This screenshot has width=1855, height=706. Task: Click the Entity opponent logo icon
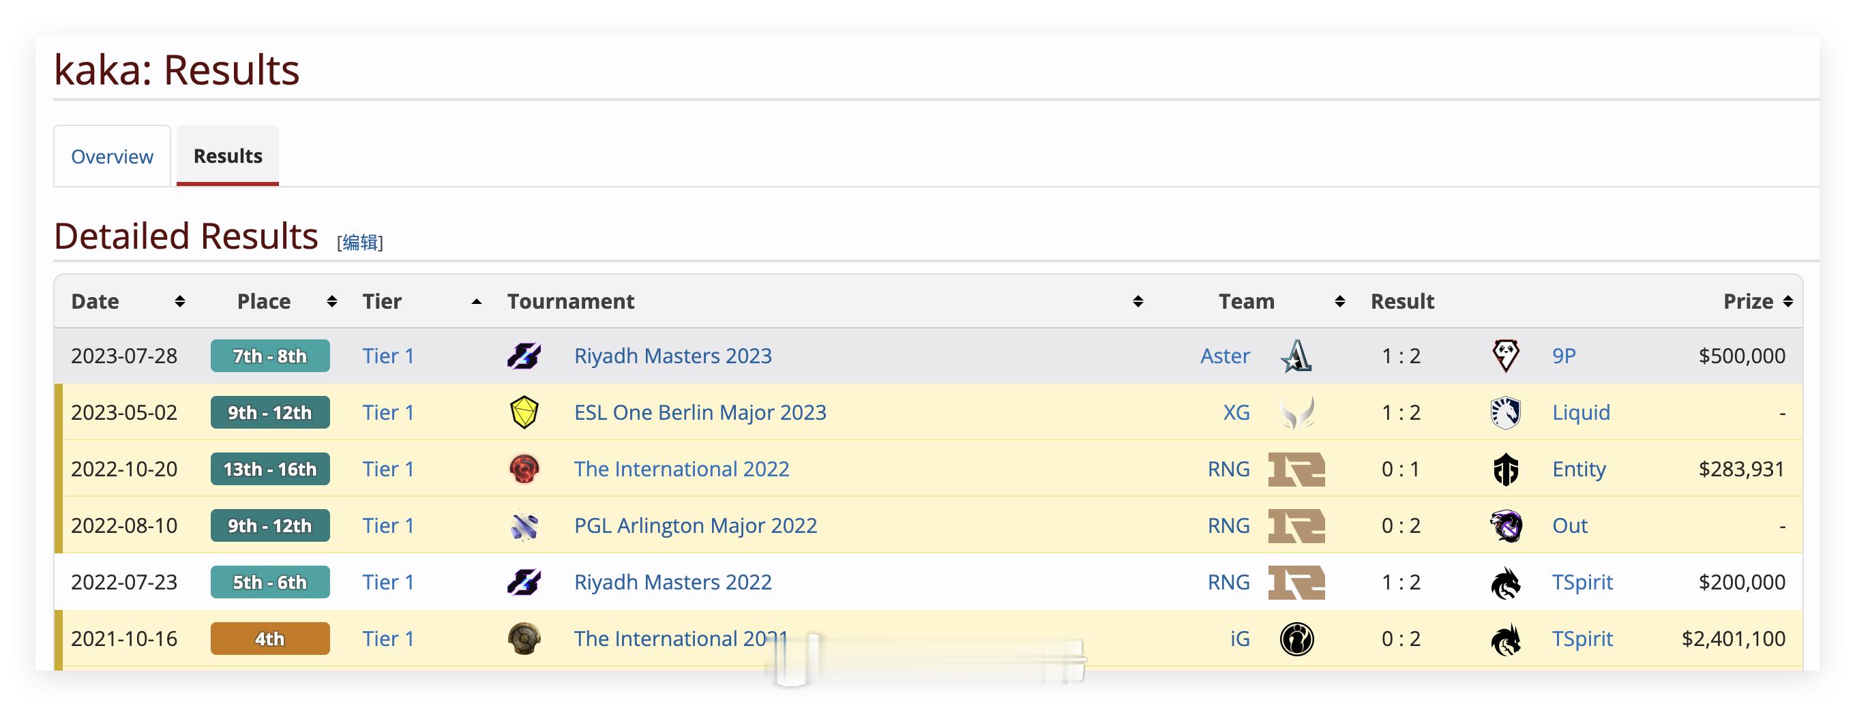[x=1505, y=470]
